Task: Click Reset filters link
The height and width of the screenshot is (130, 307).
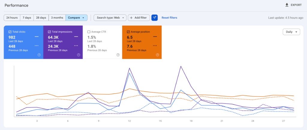Action: click(169, 18)
